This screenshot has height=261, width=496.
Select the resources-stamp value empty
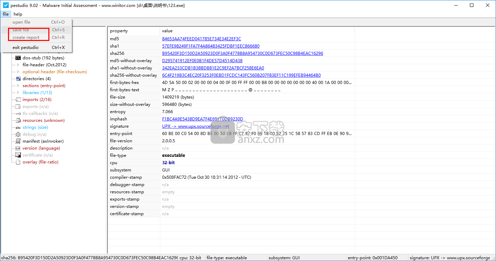pyautogui.click(x=168, y=192)
